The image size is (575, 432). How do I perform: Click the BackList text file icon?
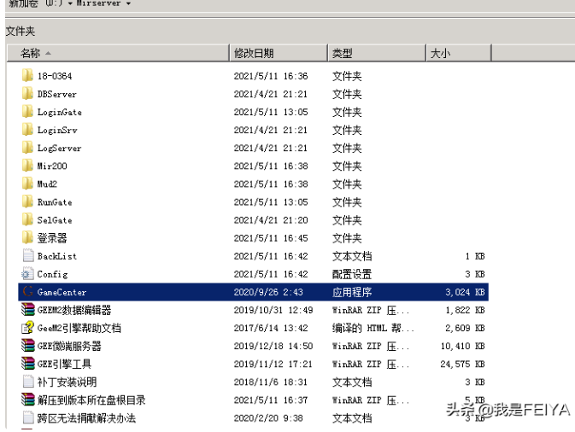pyautogui.click(x=28, y=255)
